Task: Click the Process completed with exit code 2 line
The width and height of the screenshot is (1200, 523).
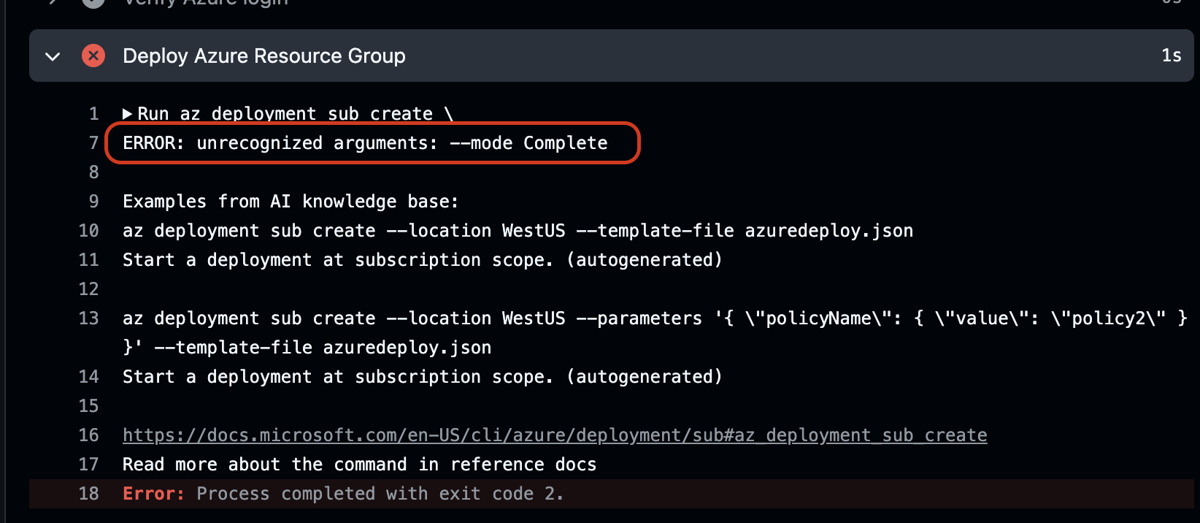Action: pos(380,494)
